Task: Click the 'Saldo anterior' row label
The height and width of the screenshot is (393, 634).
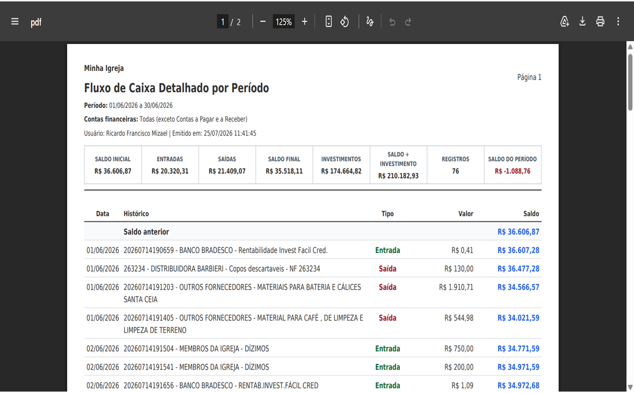Action: coord(146,232)
